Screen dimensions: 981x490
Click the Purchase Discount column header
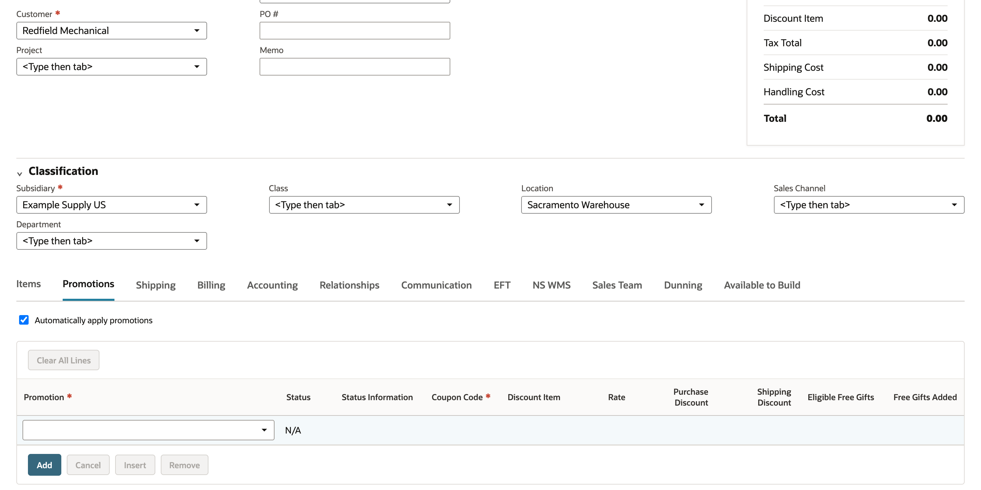tap(690, 397)
